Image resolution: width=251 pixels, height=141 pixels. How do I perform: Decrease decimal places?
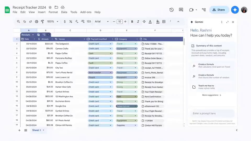pyautogui.click(x=77, y=22)
